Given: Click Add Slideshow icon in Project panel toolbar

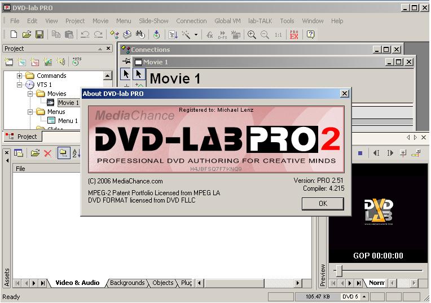Looking at the screenshot, I should click(47, 62).
